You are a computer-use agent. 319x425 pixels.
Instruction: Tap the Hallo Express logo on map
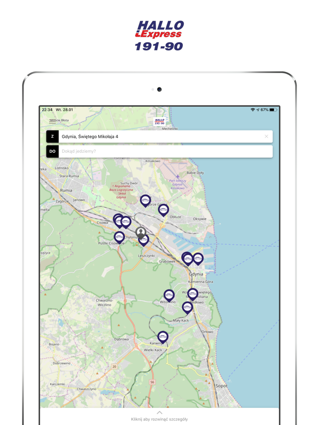[x=159, y=121]
